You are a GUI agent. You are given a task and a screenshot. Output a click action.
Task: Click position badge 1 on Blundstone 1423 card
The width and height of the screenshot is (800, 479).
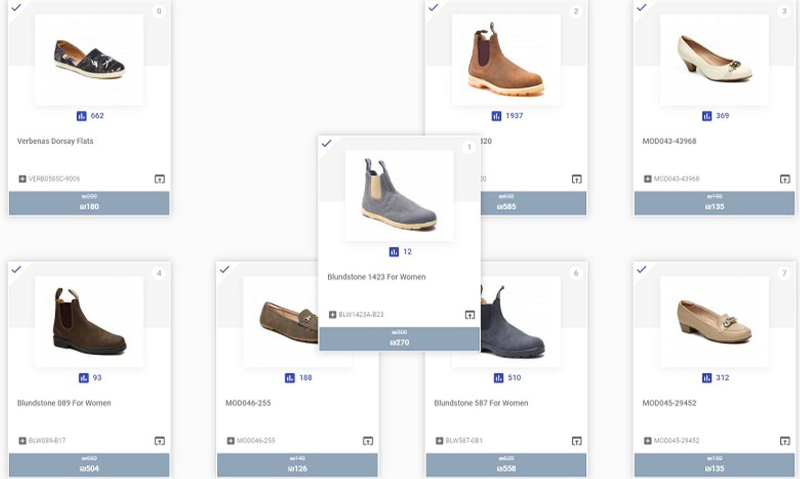click(x=469, y=147)
